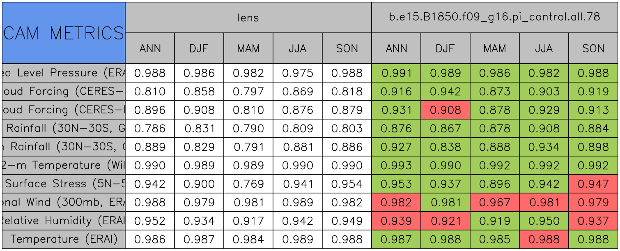620x251 pixels.
Task: Click the 2-m Temperature row label
Action: (x=64, y=165)
